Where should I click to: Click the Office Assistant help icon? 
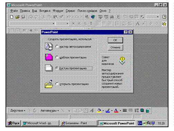[x=164, y=17]
